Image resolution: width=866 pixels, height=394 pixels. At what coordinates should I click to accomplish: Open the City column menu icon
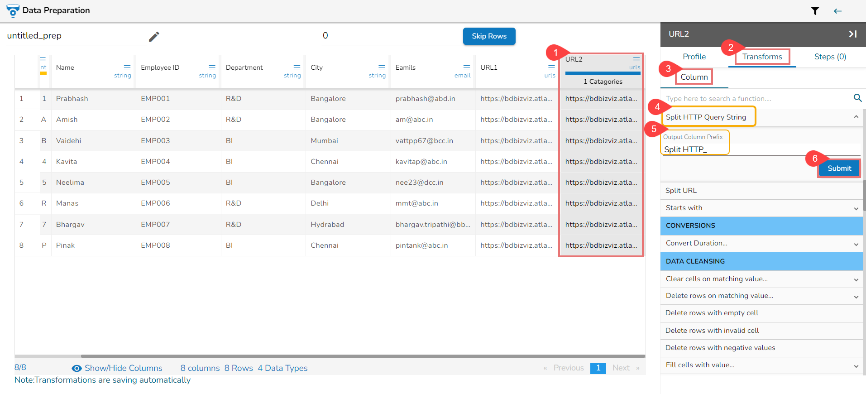(382, 67)
